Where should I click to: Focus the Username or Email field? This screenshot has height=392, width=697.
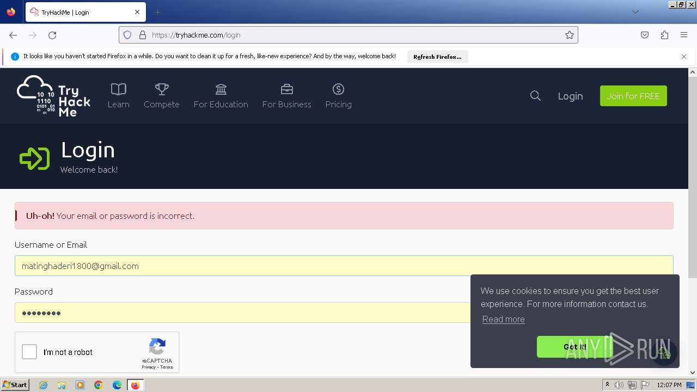344,266
